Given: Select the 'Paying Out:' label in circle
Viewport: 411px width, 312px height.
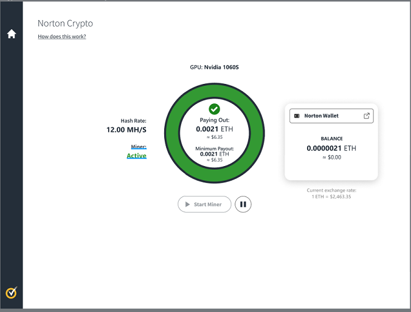Looking at the screenshot, I should coord(215,120).
